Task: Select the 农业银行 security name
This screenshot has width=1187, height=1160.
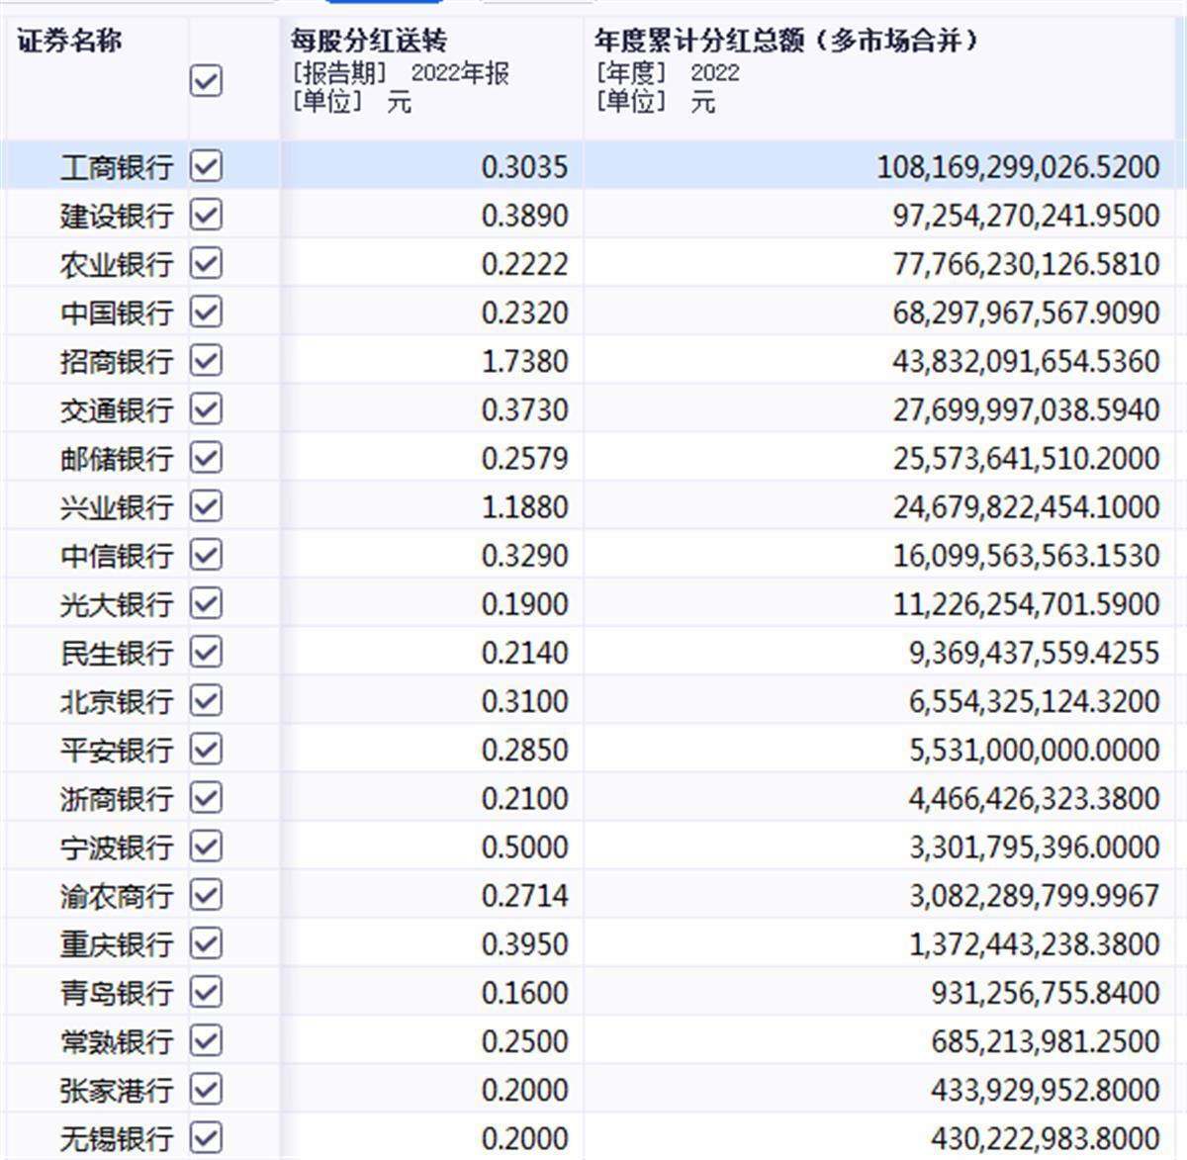Action: [116, 264]
